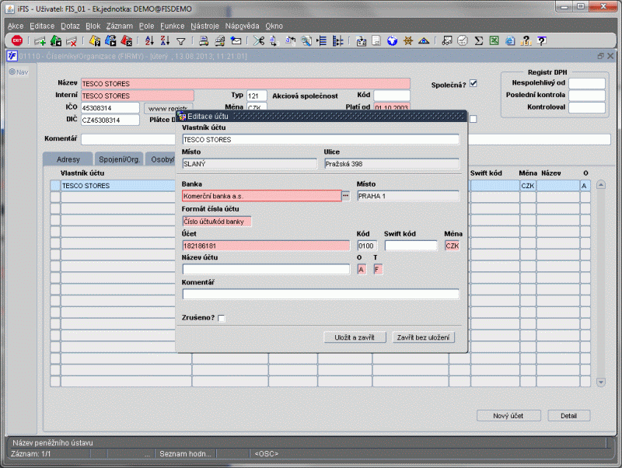Click the copy field icon
Screen dimensions: 622x468
[x=274, y=40]
